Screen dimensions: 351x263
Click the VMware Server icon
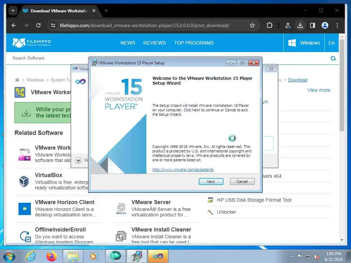[121, 209]
